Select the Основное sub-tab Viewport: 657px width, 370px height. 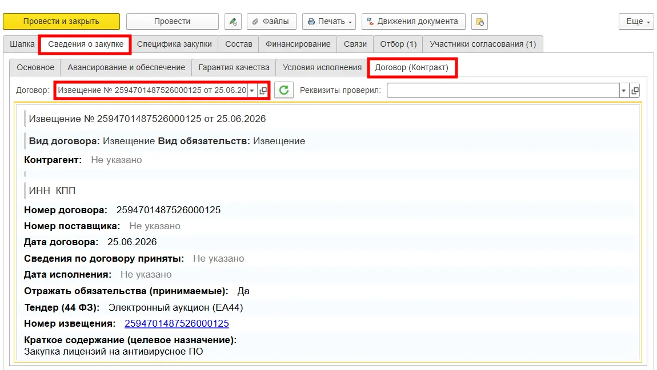point(35,67)
